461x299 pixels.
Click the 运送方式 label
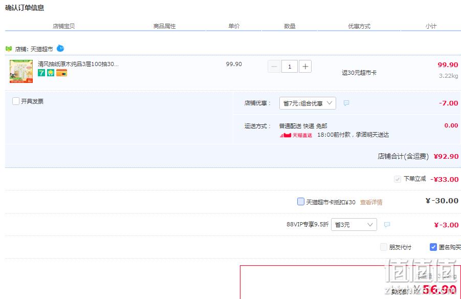point(257,126)
